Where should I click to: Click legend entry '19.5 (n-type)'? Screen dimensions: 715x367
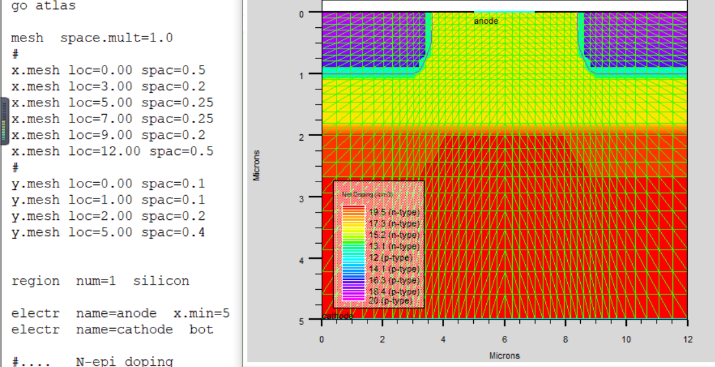pos(394,213)
